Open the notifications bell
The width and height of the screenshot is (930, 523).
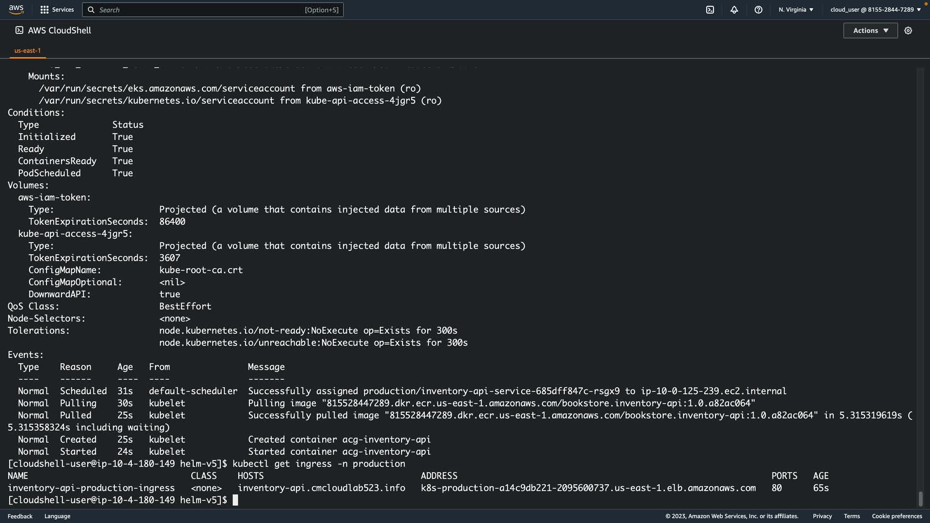click(734, 10)
